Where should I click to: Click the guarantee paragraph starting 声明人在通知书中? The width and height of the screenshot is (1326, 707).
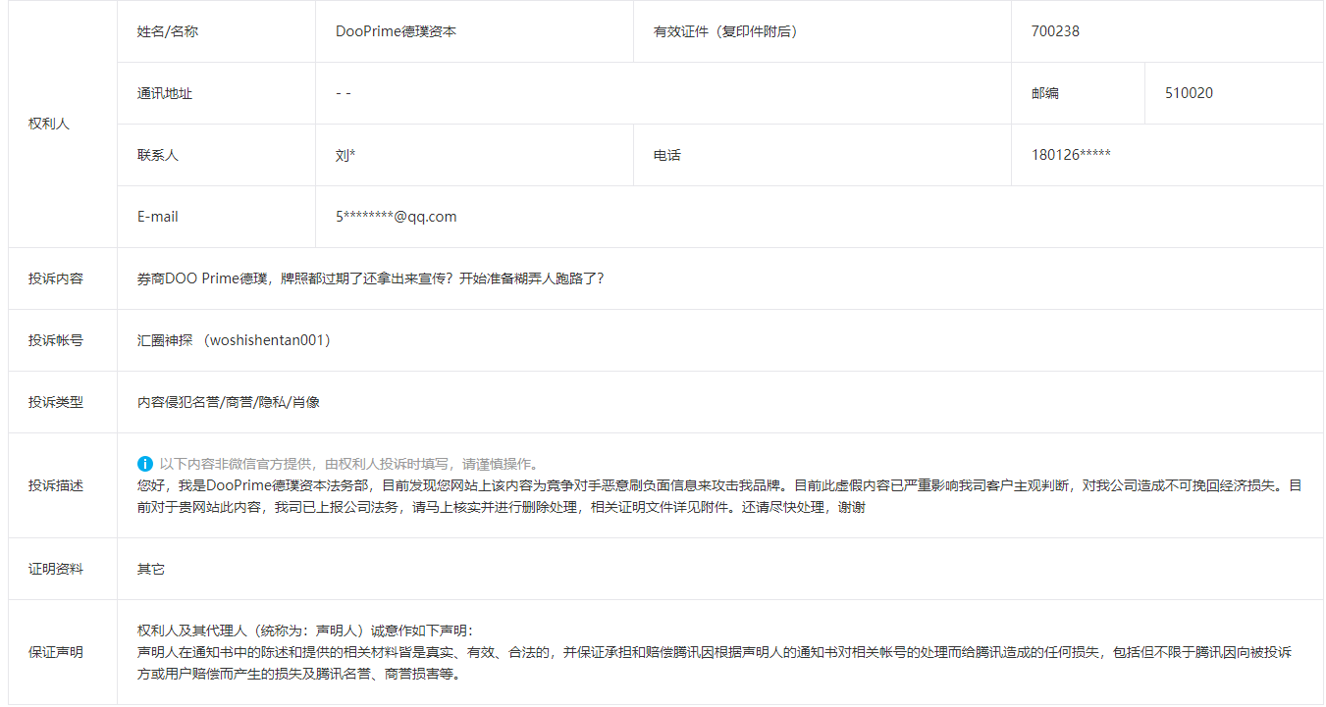715,663
